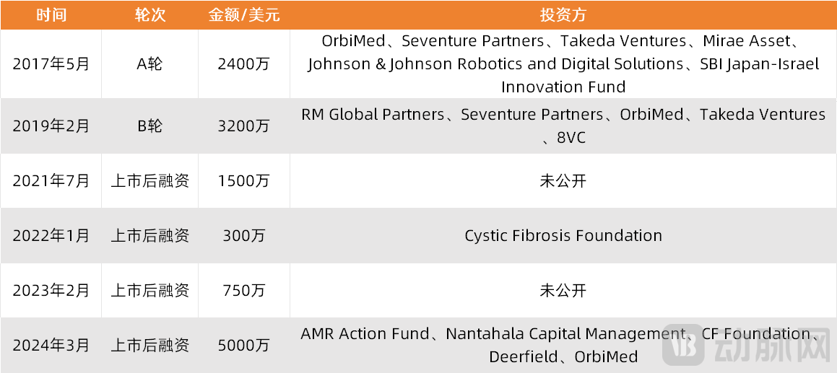Screen dimensions: 837x373
Task: Select the 1500万 amount cell
Action: [x=243, y=180]
